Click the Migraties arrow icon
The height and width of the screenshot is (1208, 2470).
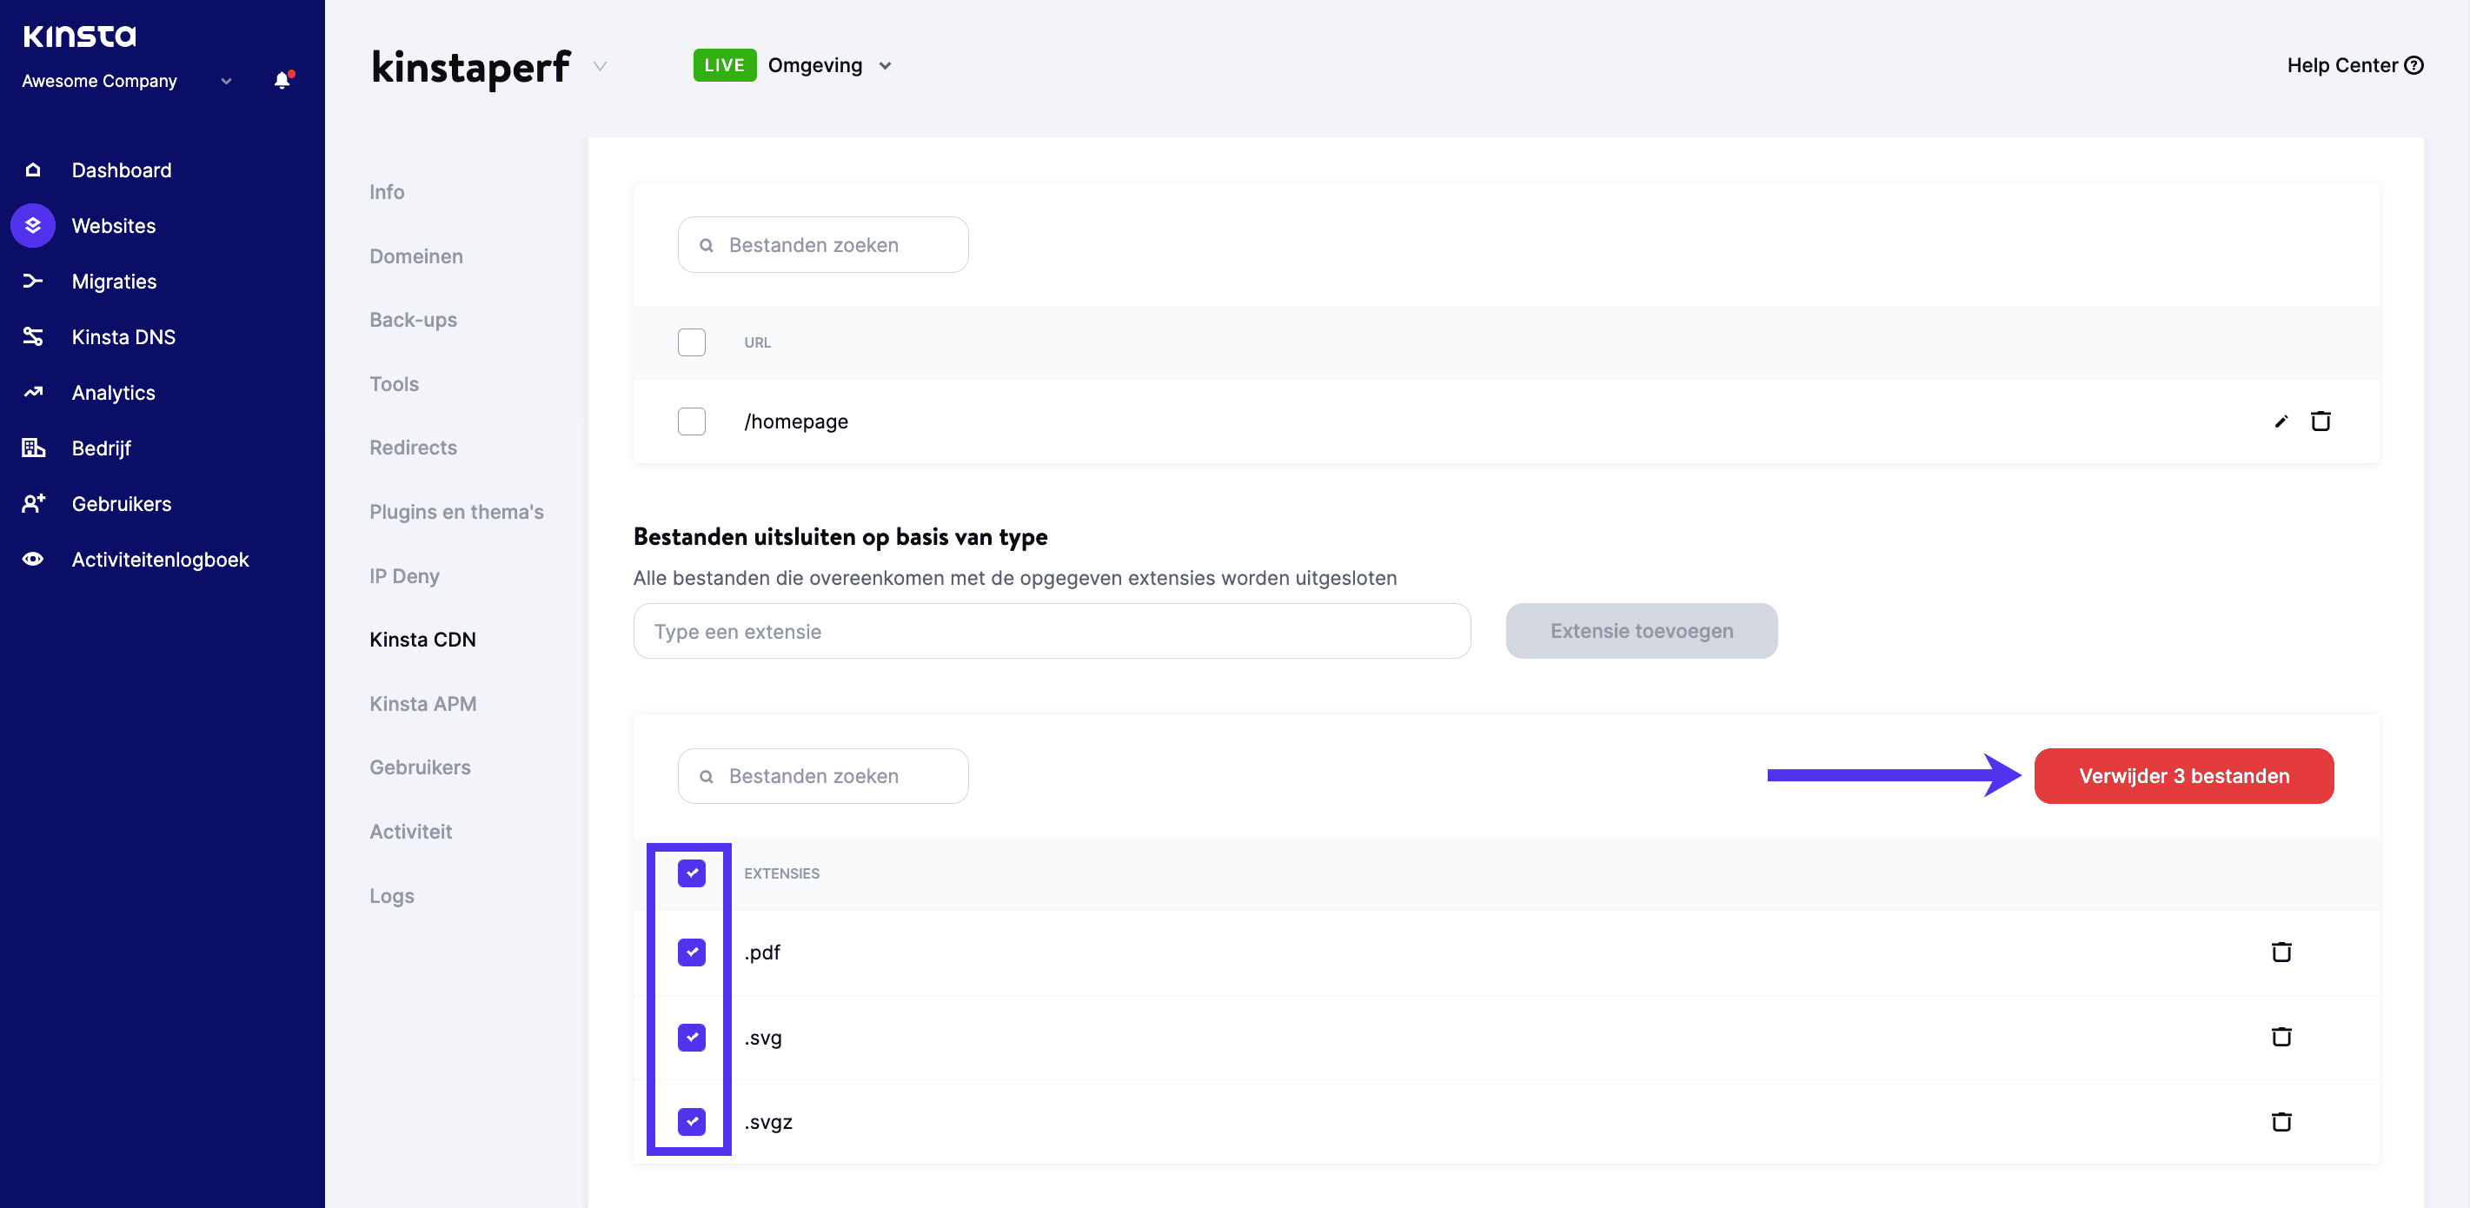[x=33, y=281]
